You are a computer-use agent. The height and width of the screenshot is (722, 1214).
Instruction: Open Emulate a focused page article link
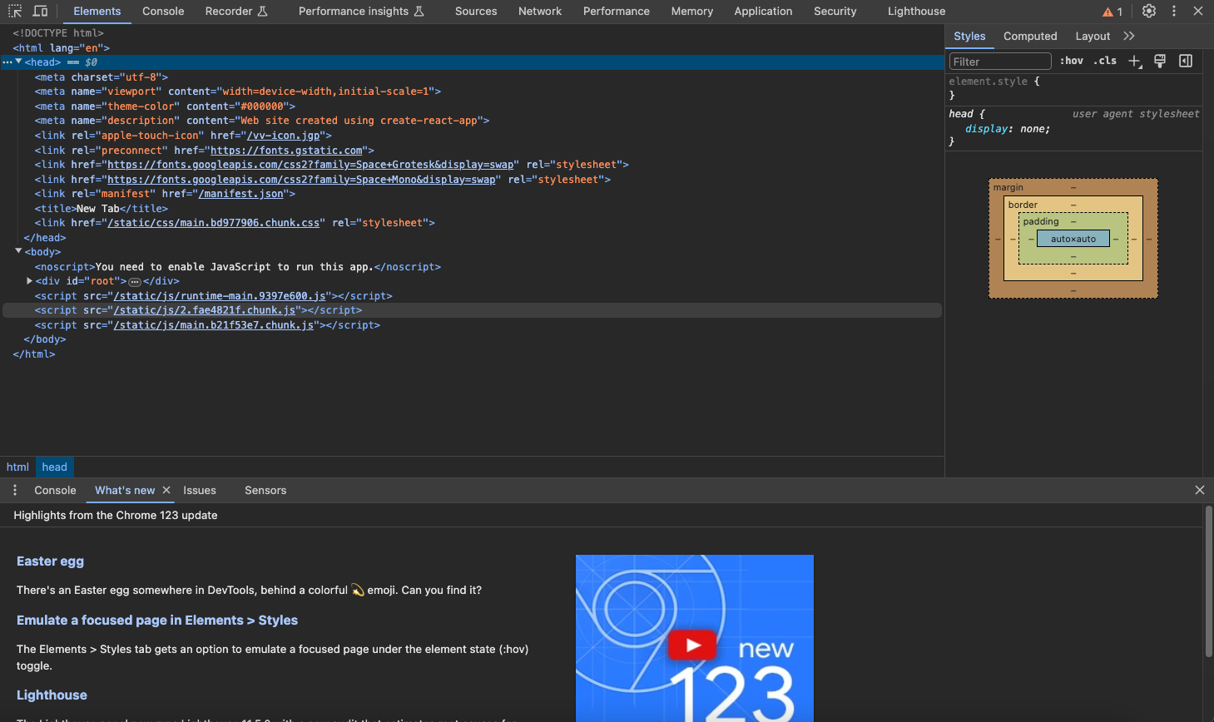(x=157, y=621)
